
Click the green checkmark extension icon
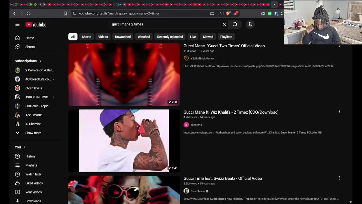270,13
